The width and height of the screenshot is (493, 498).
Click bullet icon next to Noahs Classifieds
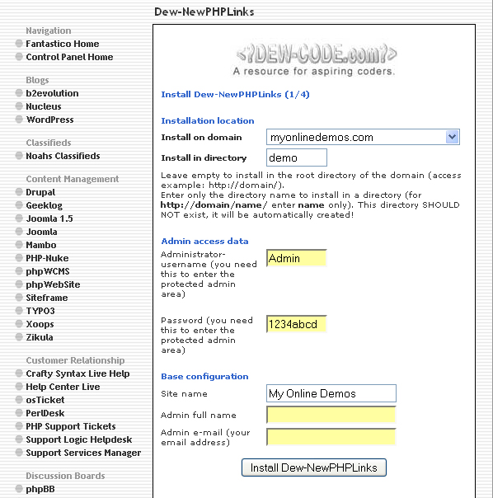point(19,155)
